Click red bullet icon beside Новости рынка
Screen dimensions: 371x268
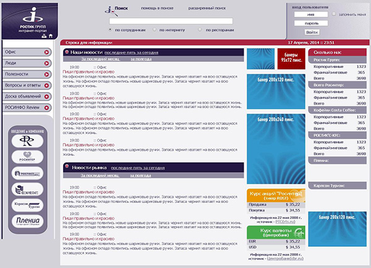67,166
